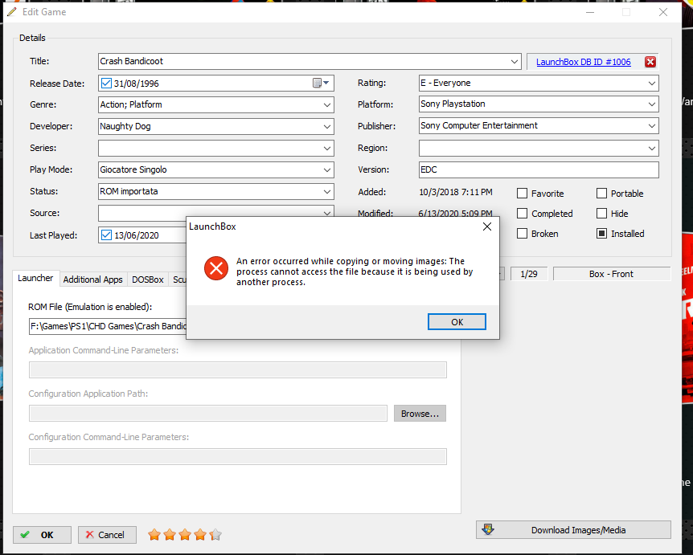The width and height of the screenshot is (693, 555).
Task: Click the Version field containing EDC
Action: coord(539,169)
